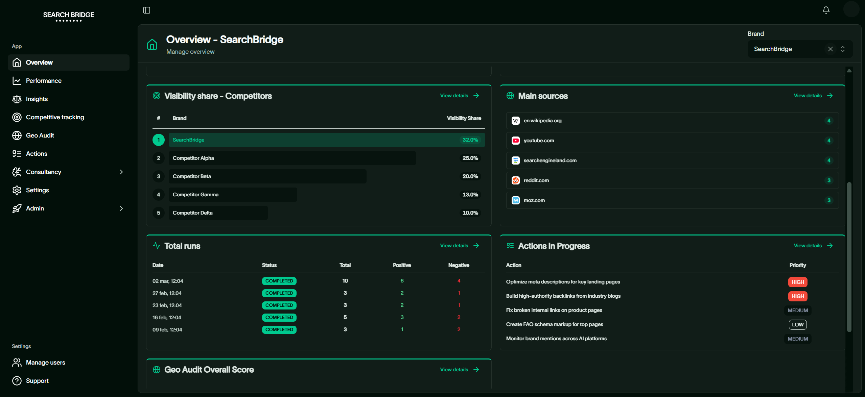Open the moz.com source row
865x397 pixels.
pos(672,200)
